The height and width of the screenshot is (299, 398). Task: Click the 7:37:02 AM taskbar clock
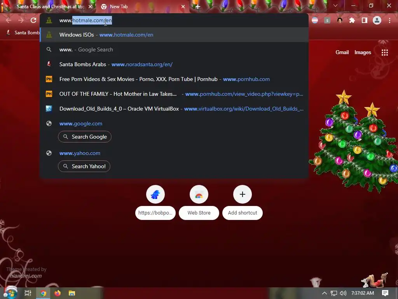363,293
